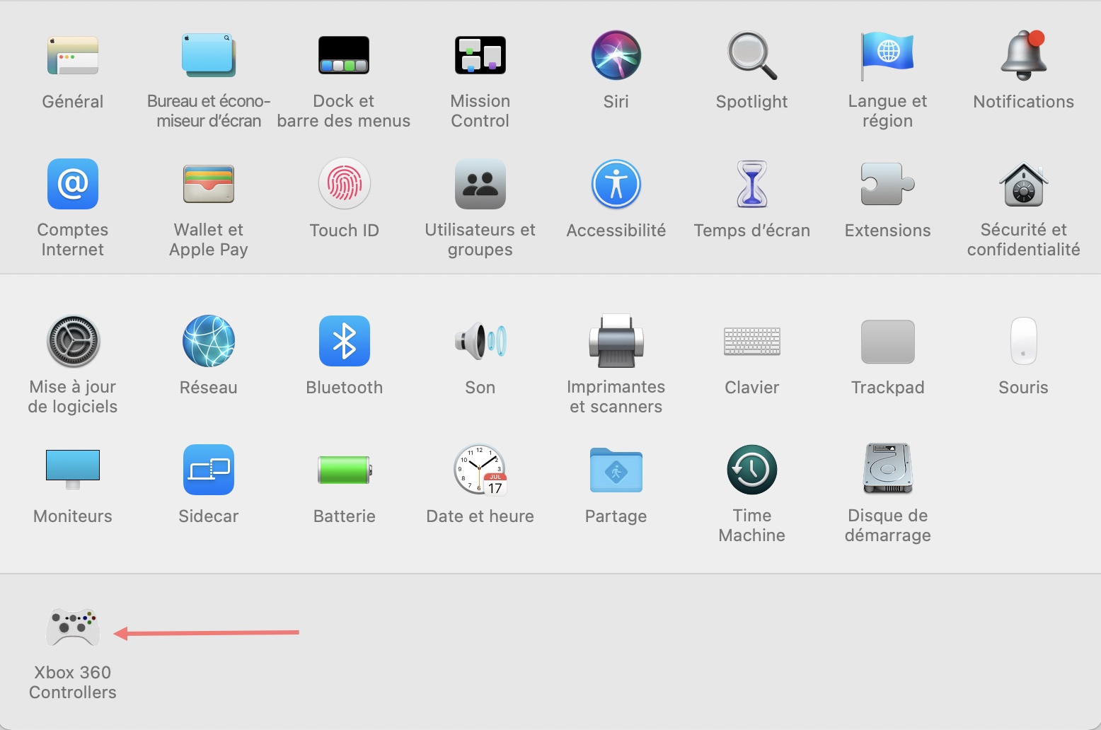Select the Spotlight magnifying glass icon
The image size is (1101, 730).
pyautogui.click(x=752, y=56)
